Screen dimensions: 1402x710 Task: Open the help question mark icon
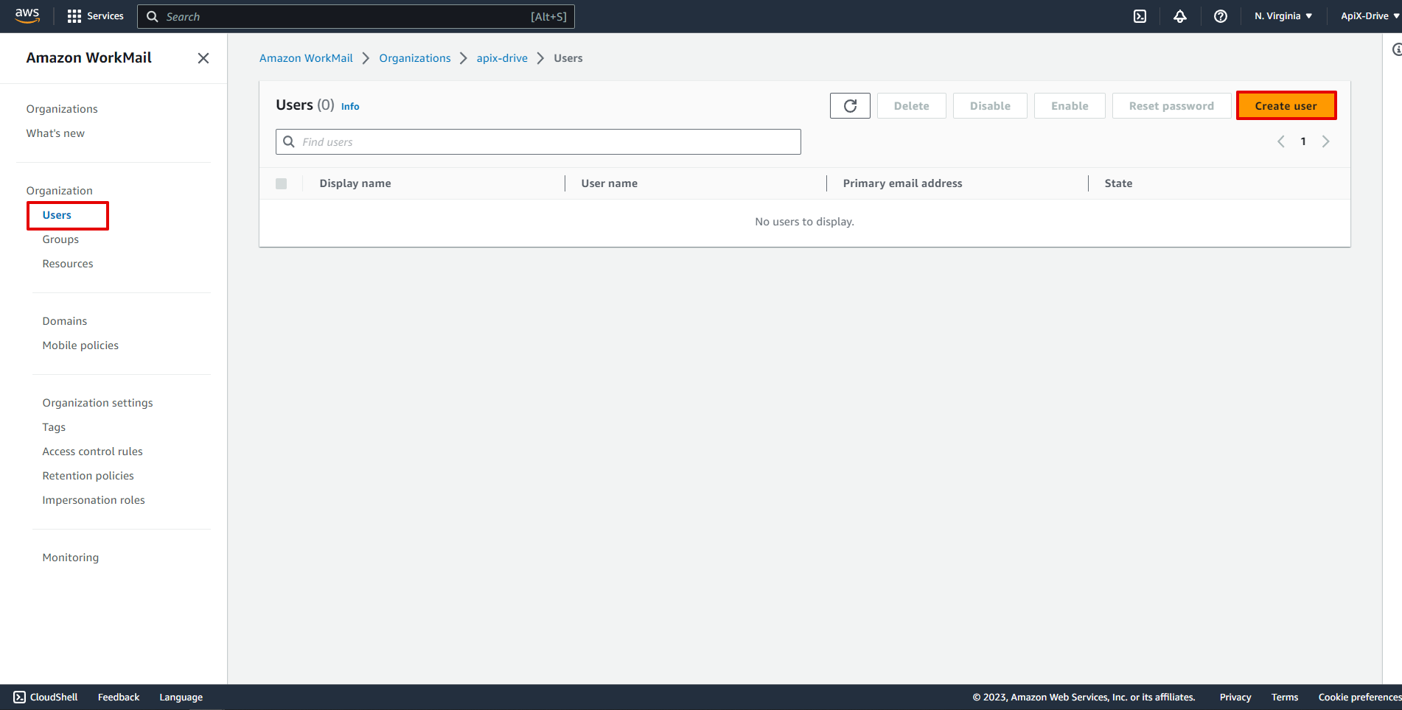pyautogui.click(x=1221, y=16)
